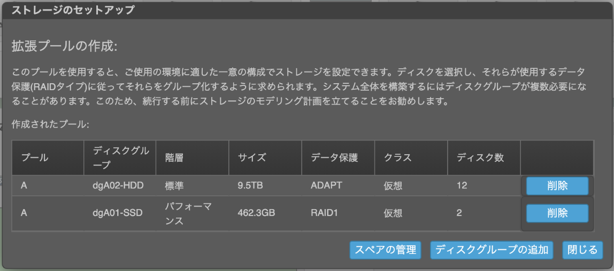Click the データ保護 column header
614x271 pixels.
coord(338,158)
